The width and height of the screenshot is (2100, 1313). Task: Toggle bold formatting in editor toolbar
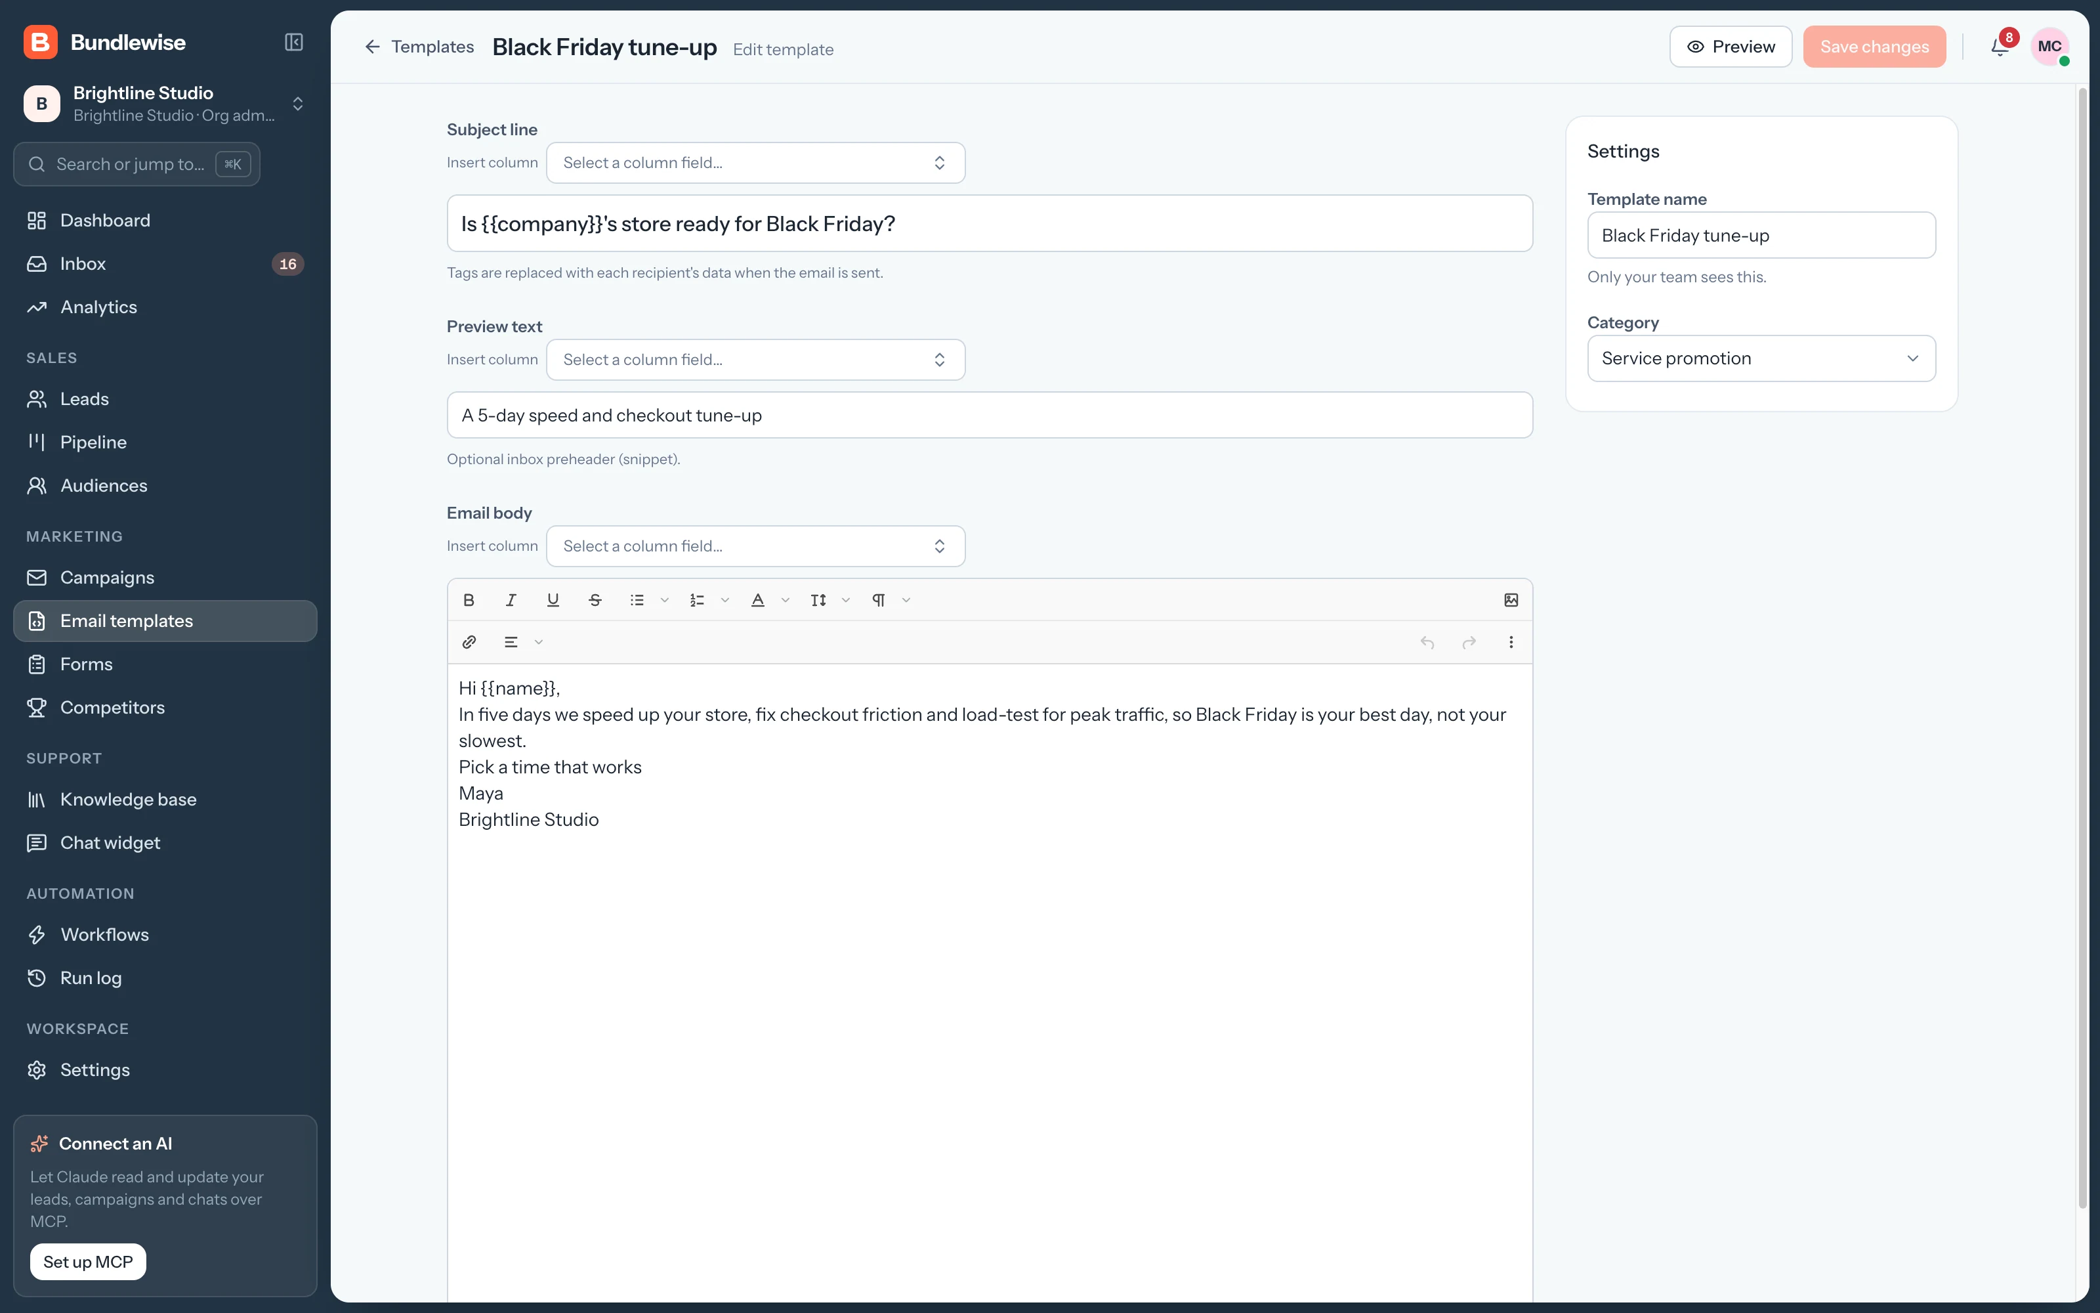[x=469, y=600]
